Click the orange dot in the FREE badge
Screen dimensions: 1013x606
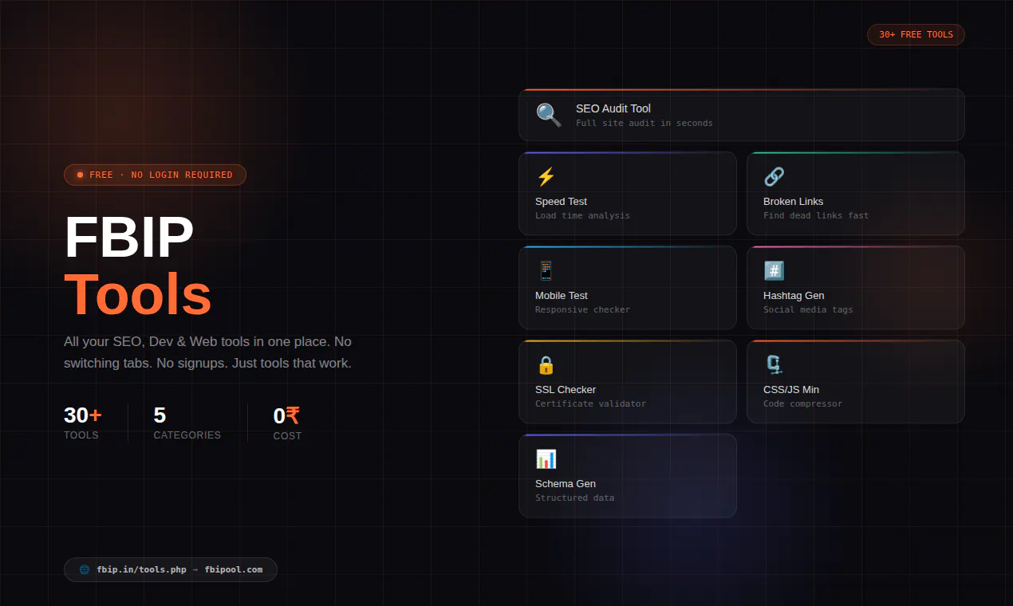coord(80,175)
